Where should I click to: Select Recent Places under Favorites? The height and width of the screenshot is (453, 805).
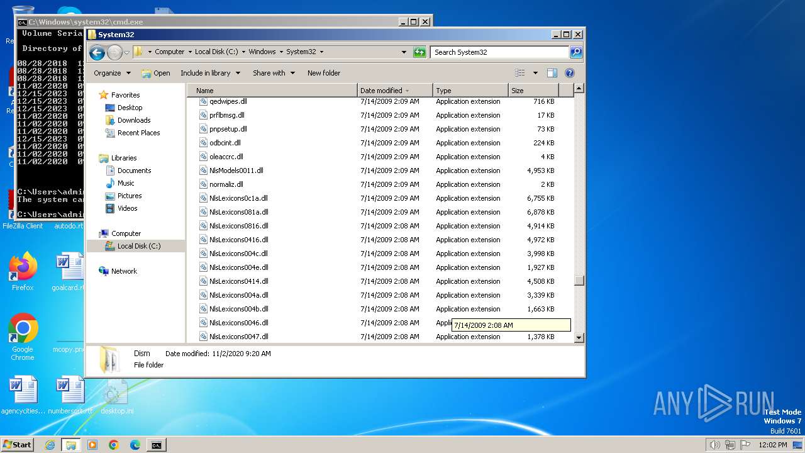tap(138, 133)
